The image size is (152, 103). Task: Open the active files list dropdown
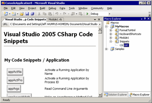point(95,20)
